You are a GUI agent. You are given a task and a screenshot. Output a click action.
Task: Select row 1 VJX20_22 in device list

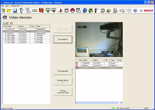point(27,29)
